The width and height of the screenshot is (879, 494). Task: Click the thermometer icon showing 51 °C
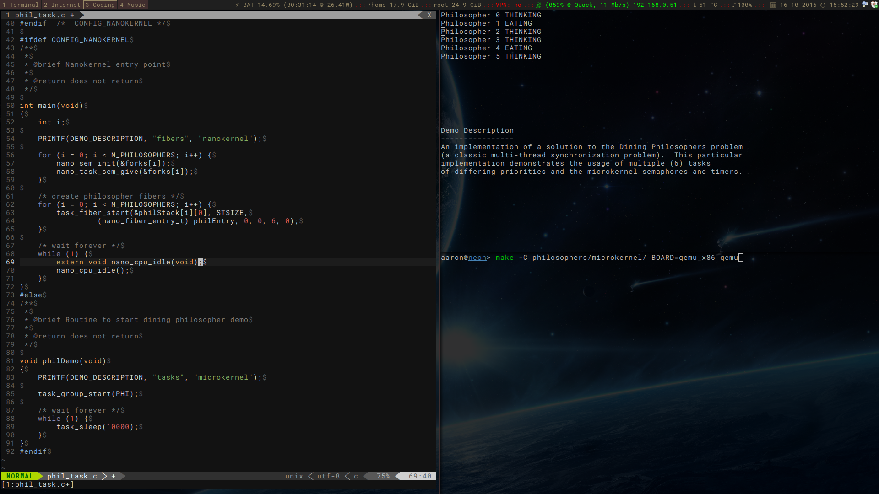pyautogui.click(x=695, y=5)
